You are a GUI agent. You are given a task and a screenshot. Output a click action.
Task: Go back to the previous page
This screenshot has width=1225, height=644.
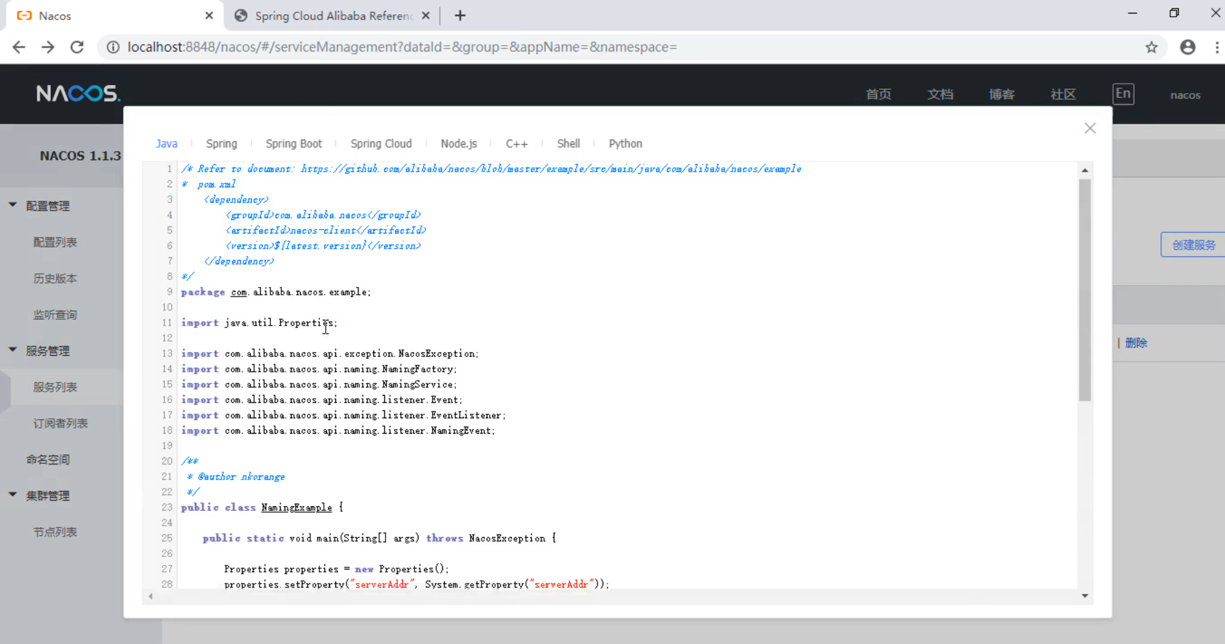19,47
